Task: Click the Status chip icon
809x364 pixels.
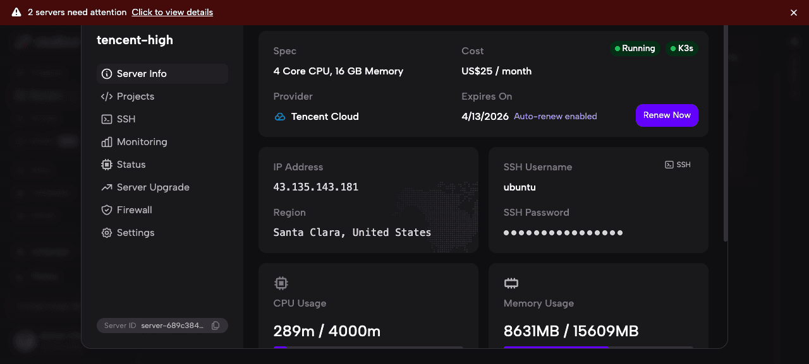Action: (x=107, y=165)
